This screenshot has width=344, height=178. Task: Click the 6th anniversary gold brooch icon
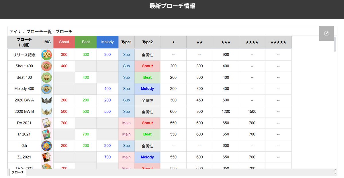point(47,146)
